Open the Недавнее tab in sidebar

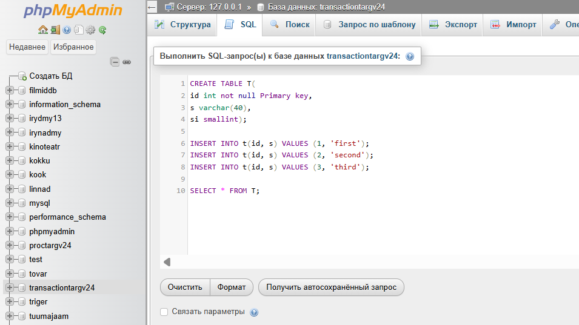[27, 47]
